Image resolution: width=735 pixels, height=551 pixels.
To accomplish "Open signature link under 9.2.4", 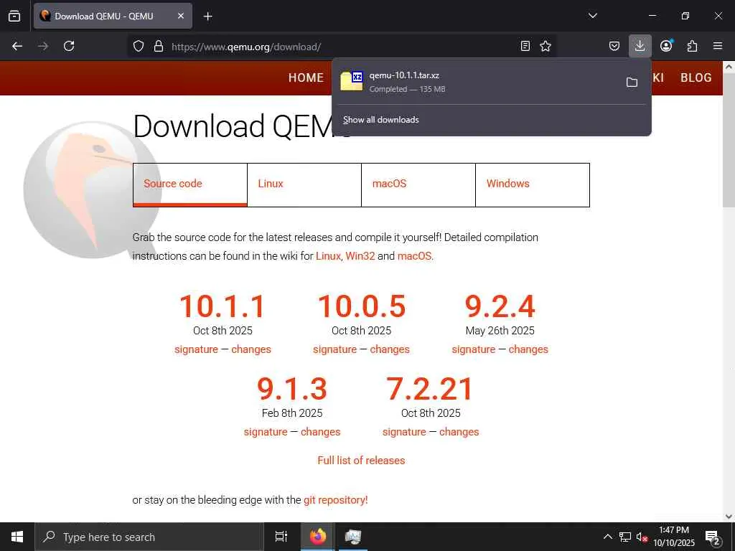I will 474,349.
